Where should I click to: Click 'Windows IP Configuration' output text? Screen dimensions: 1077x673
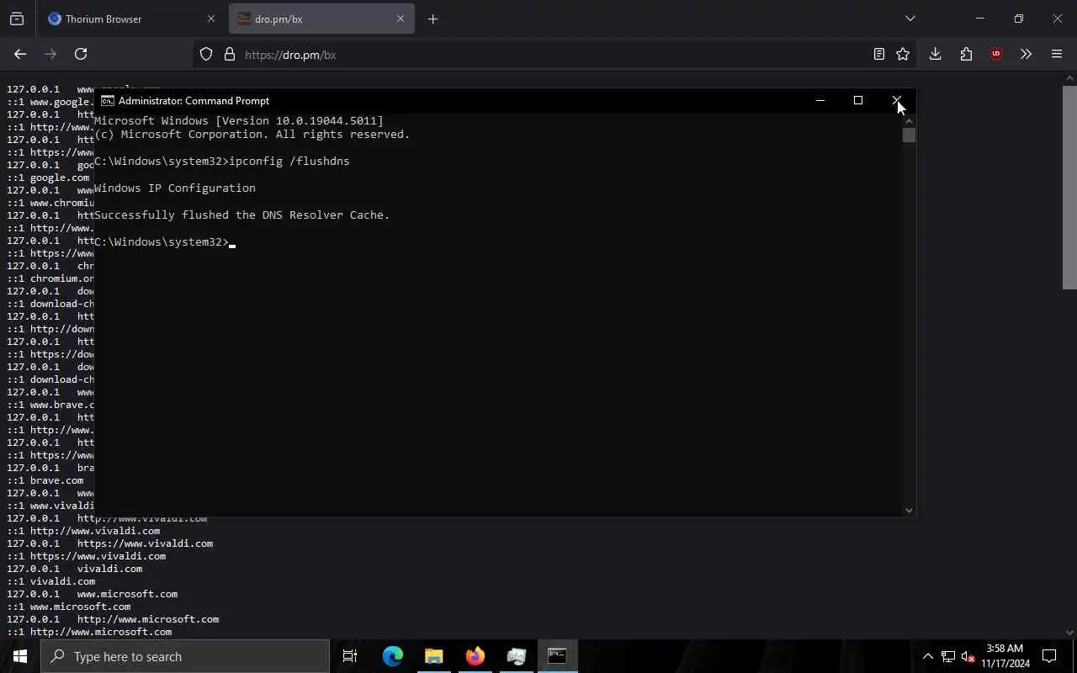click(x=175, y=188)
